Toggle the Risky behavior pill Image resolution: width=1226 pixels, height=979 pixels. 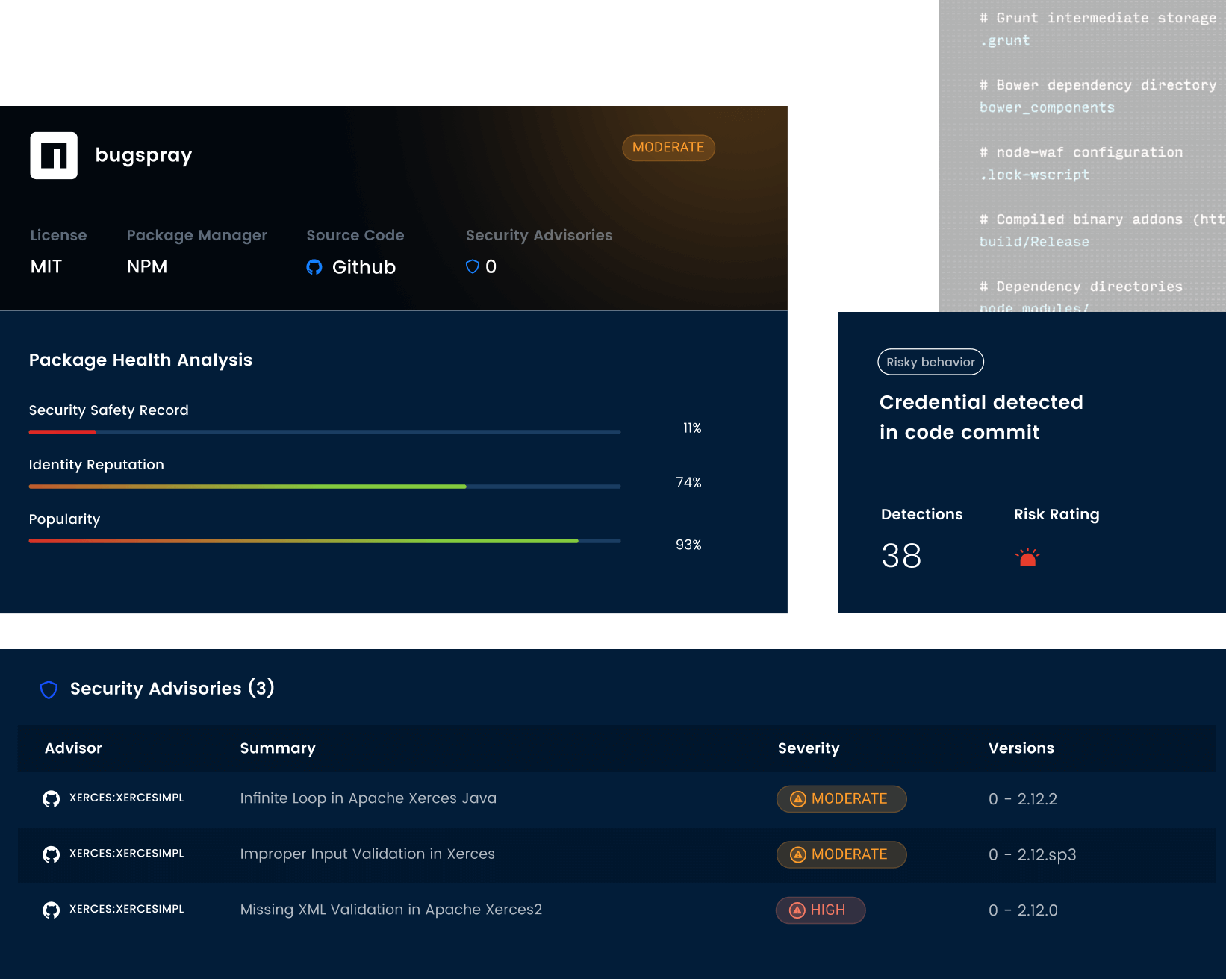coord(930,362)
